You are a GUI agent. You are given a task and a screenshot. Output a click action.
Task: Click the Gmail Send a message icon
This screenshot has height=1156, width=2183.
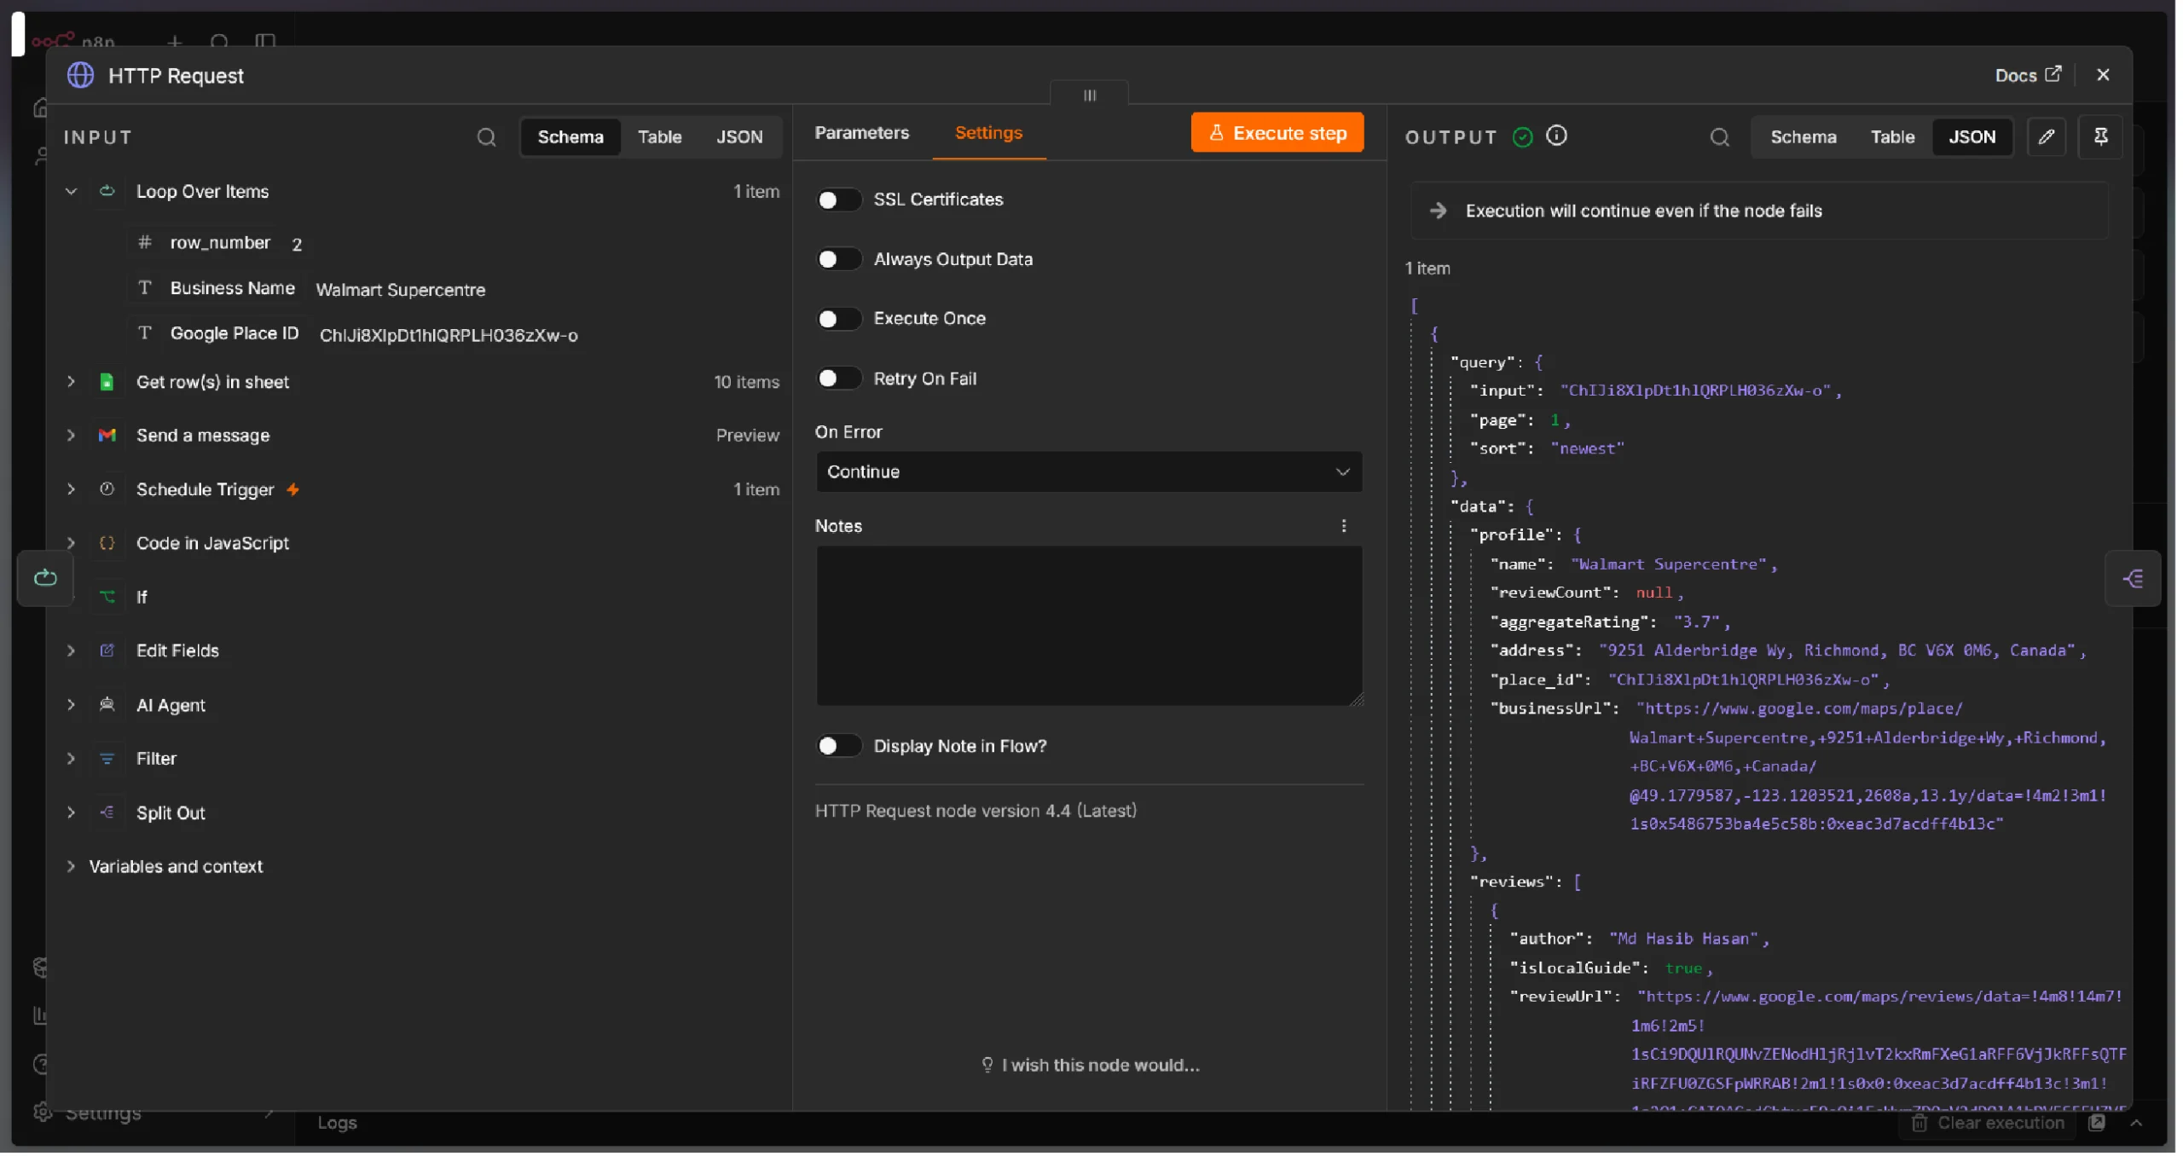click(107, 435)
